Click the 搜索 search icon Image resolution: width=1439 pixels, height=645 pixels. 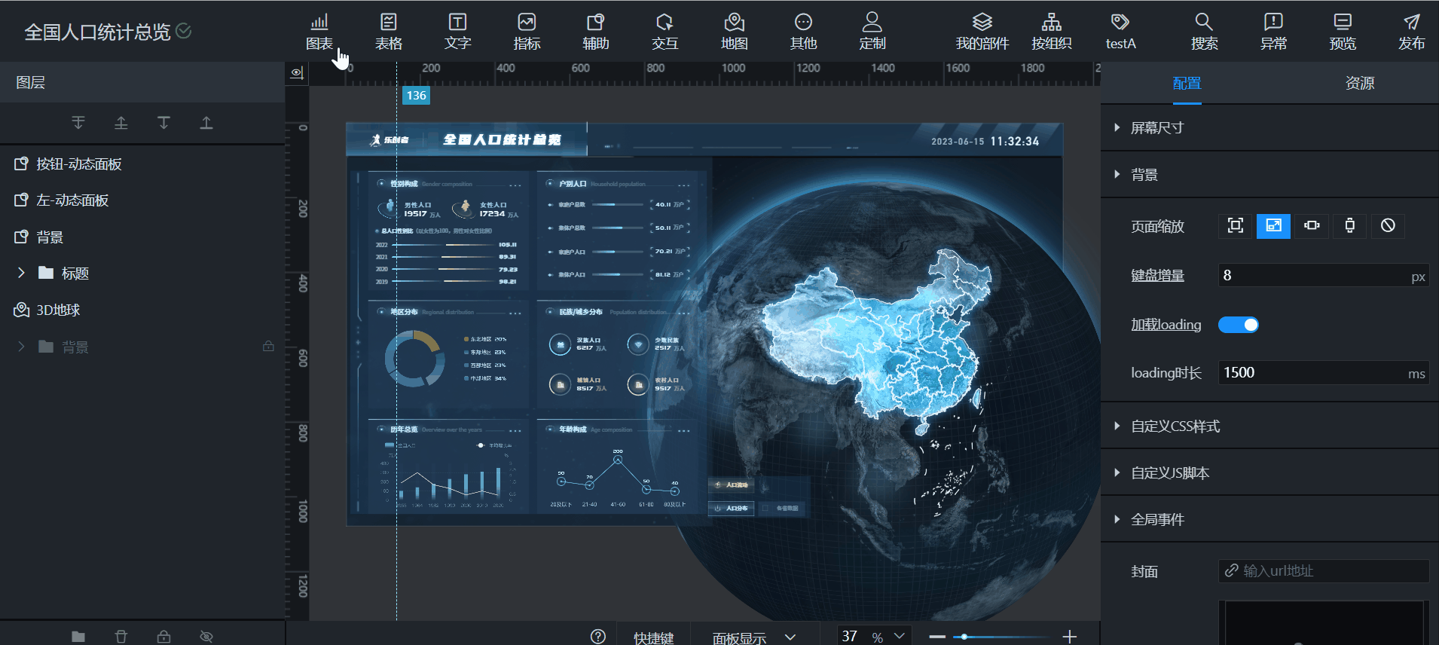[1204, 31]
